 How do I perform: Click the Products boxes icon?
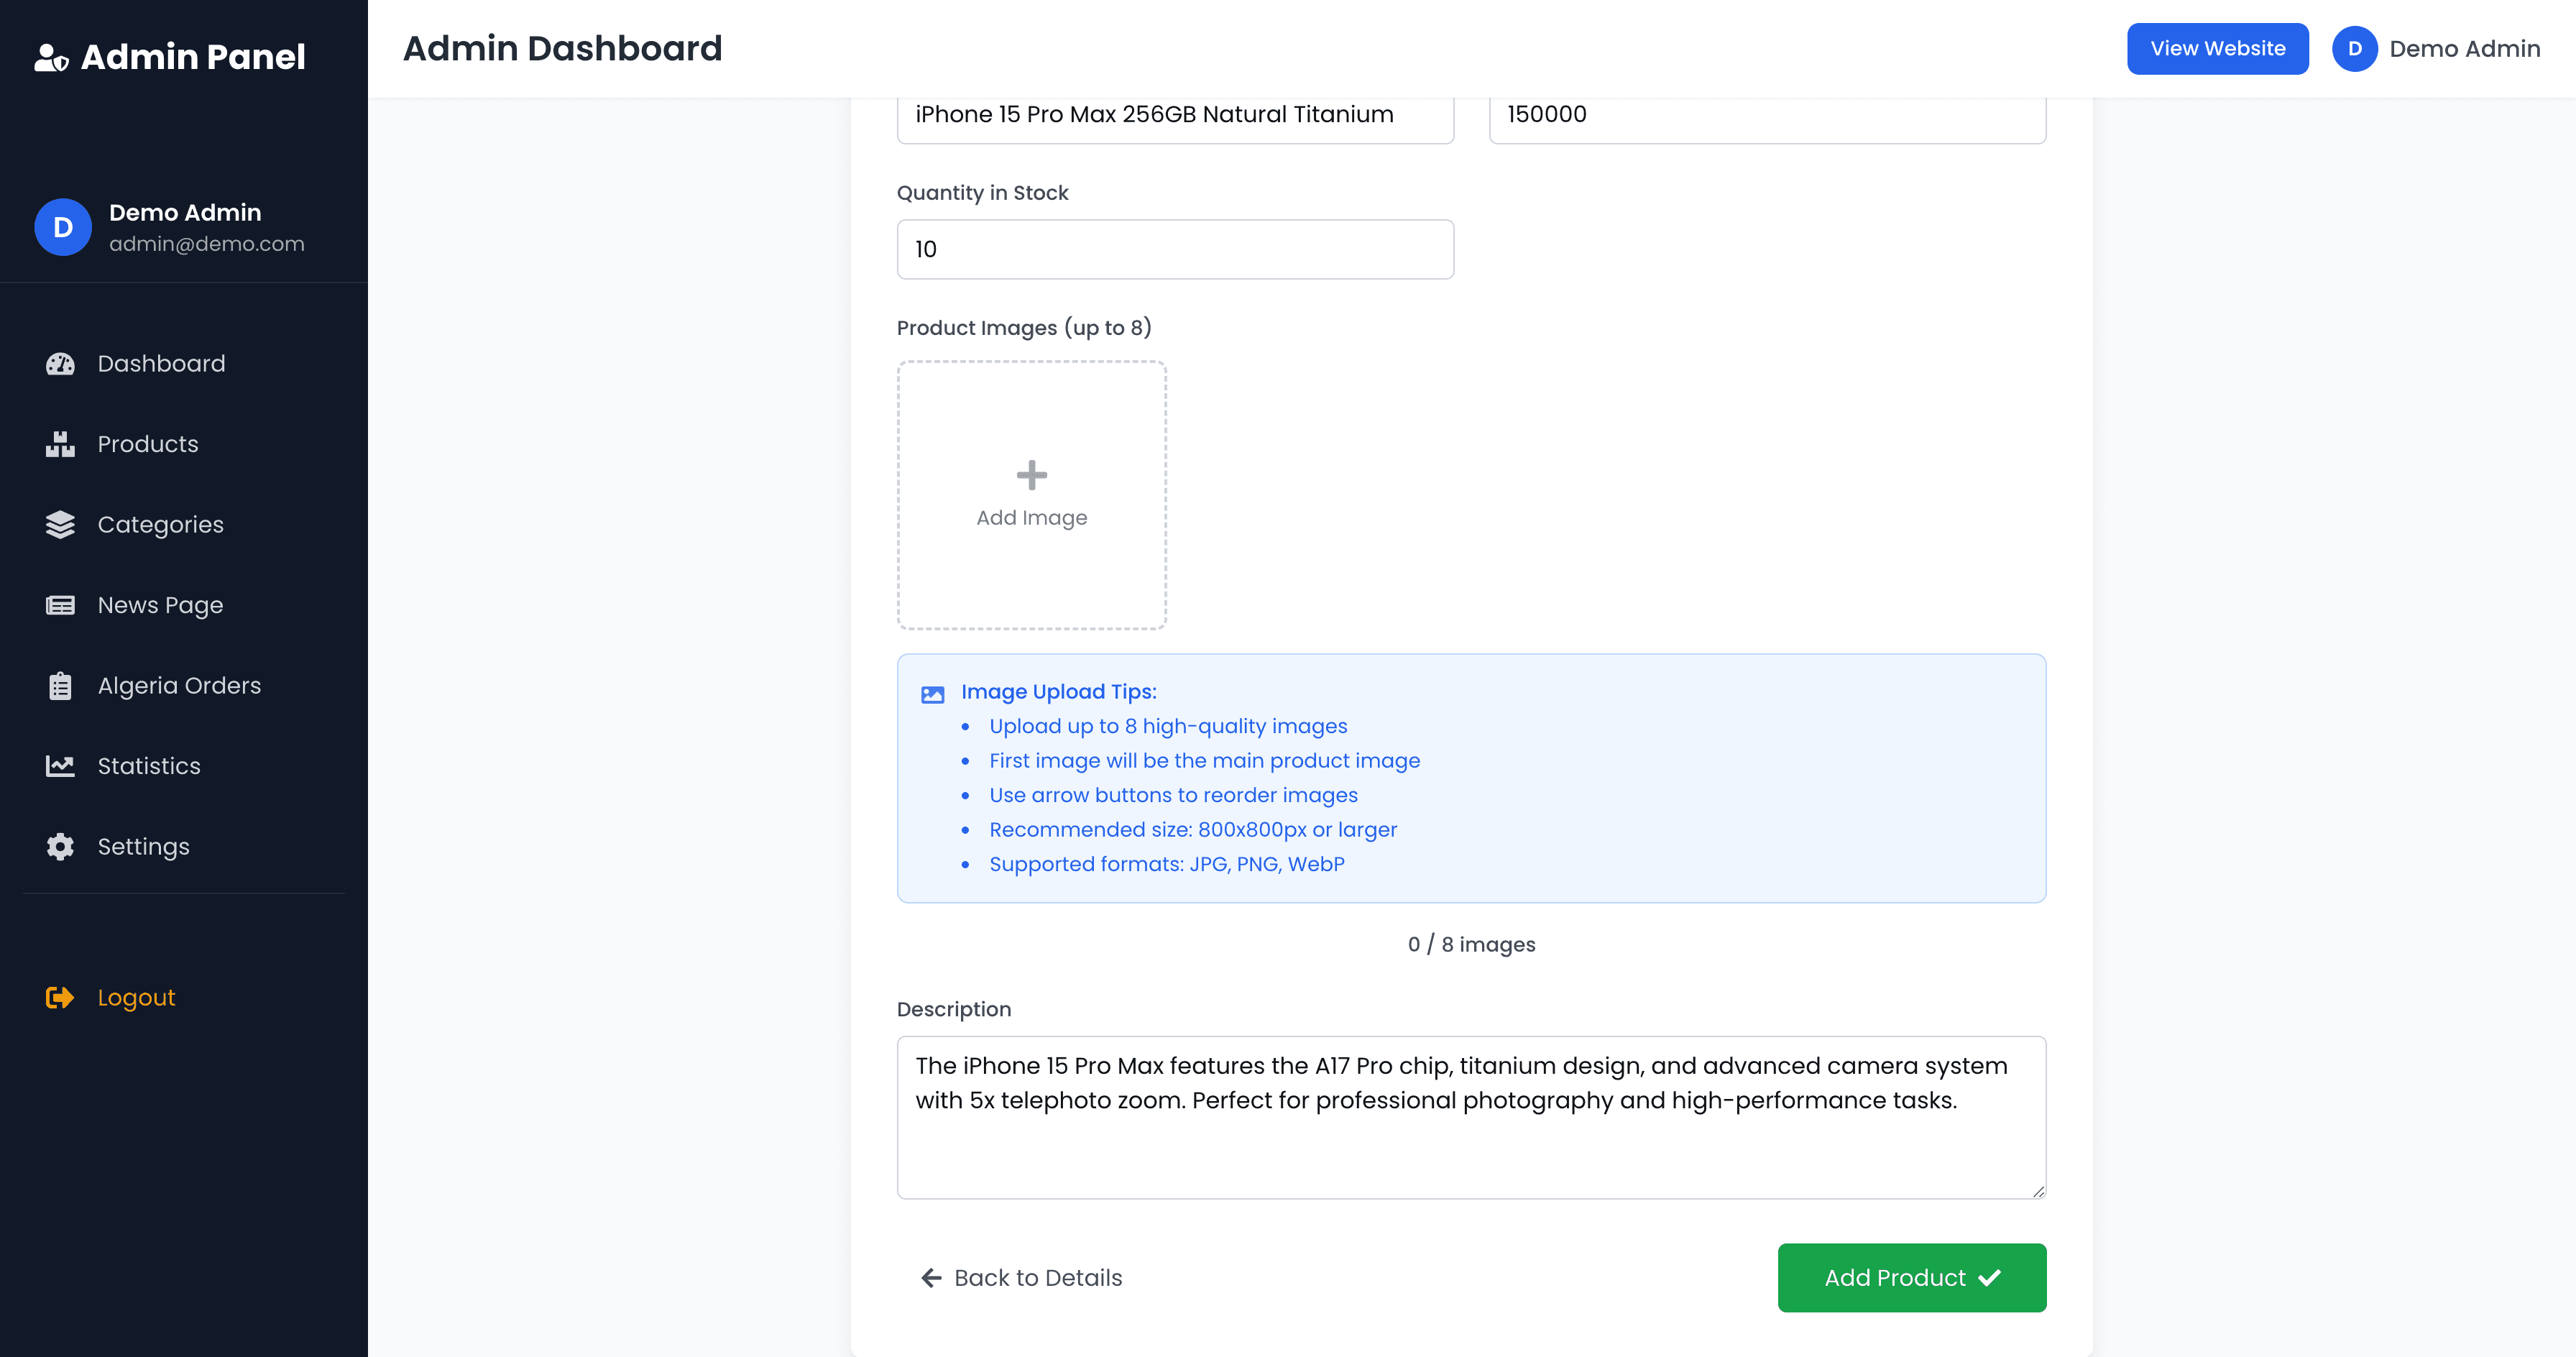tap(60, 444)
